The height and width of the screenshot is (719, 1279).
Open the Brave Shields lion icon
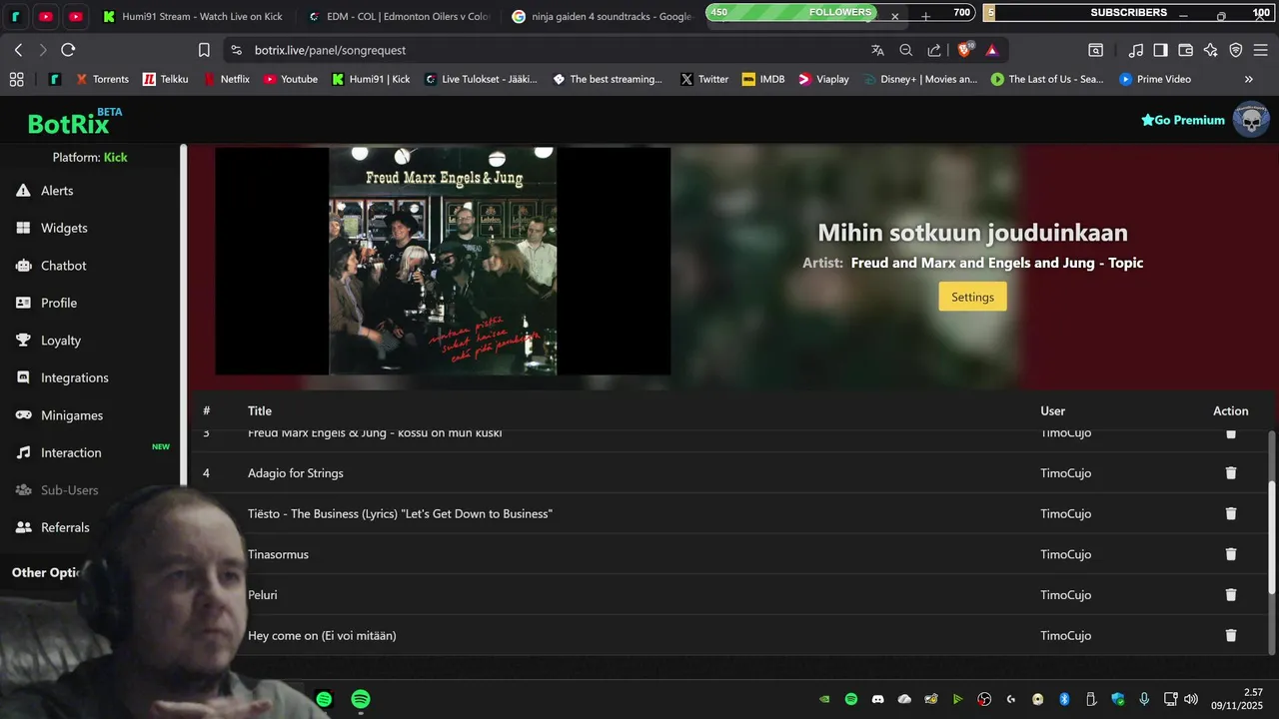tap(965, 49)
